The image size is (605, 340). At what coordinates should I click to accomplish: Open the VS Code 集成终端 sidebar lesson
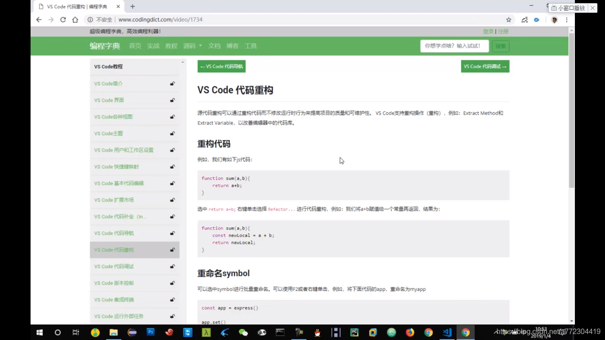[114, 300]
